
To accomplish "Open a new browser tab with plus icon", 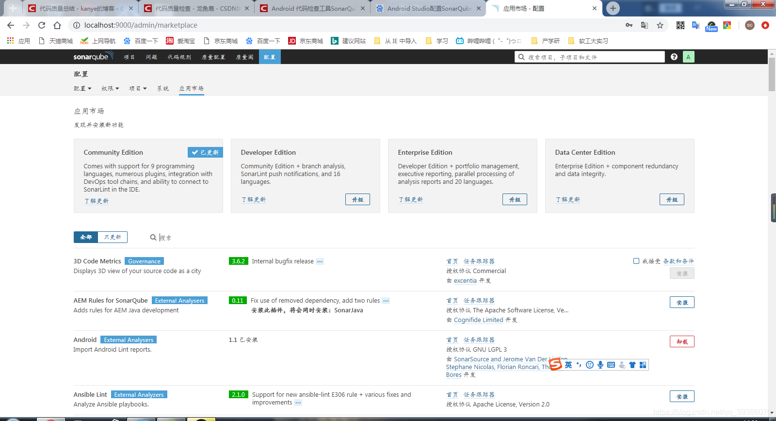I will (613, 8).
